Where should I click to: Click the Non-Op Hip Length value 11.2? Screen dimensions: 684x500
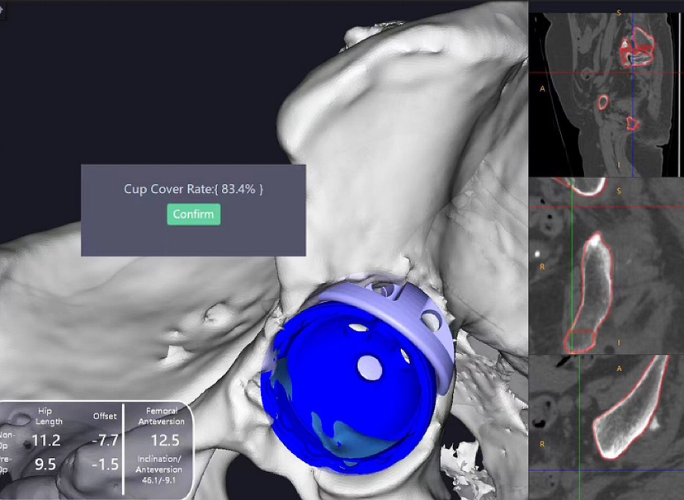point(45,440)
